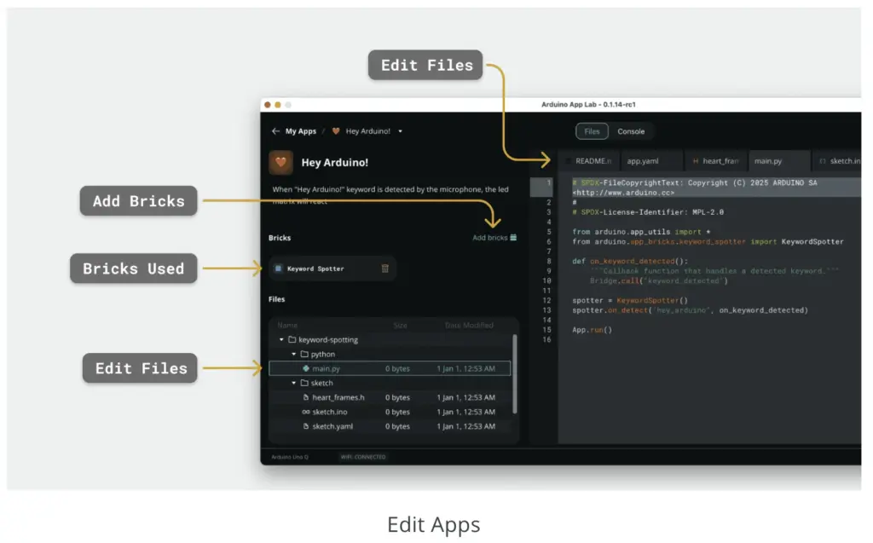Switch to the app.yaml editor tab
This screenshot has height=543, width=873.
point(643,160)
